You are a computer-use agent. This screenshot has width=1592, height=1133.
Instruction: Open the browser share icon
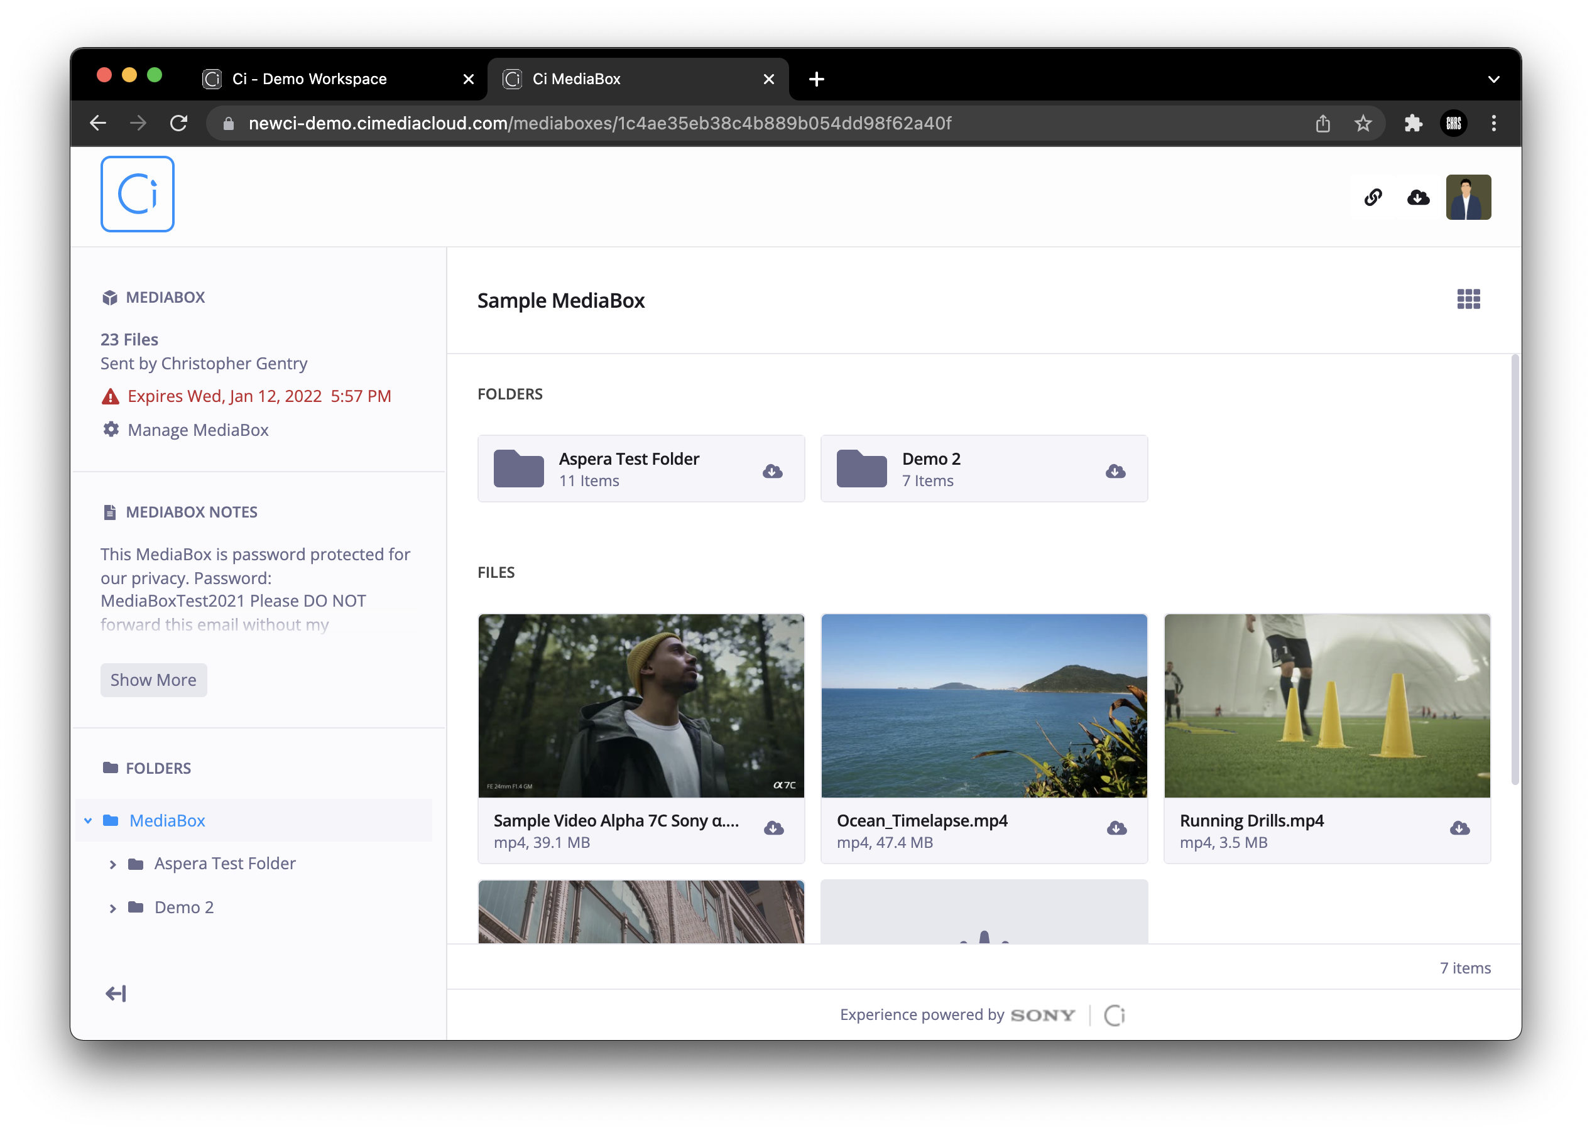[1322, 124]
